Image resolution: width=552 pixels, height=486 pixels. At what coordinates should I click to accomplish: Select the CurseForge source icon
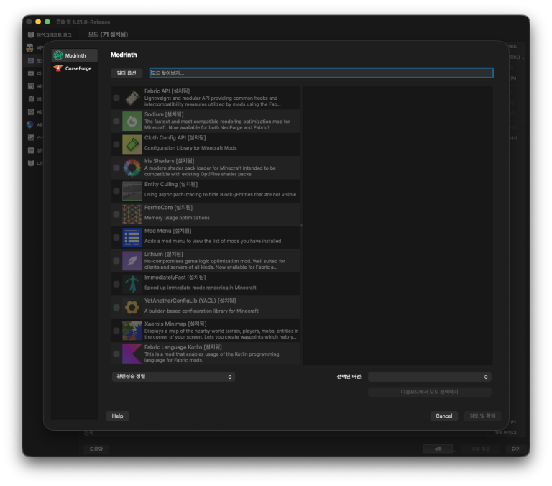coord(58,68)
